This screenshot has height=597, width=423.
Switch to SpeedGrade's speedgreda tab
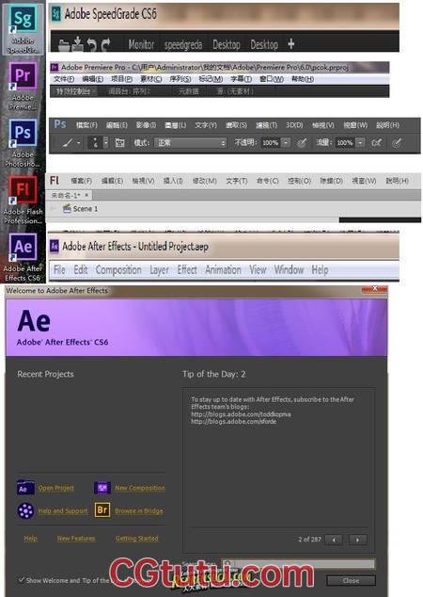(183, 45)
